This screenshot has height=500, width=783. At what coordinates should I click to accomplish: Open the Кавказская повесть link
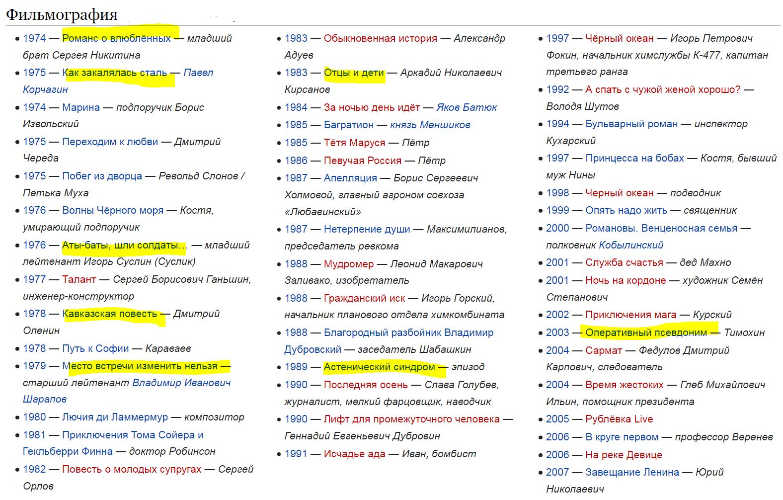tap(109, 314)
